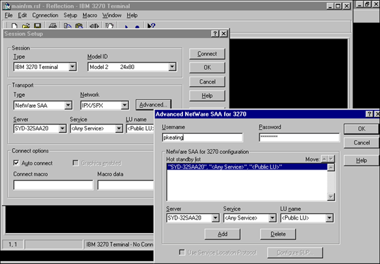
Task: Click the Connect macro input field
Action: click(53, 185)
